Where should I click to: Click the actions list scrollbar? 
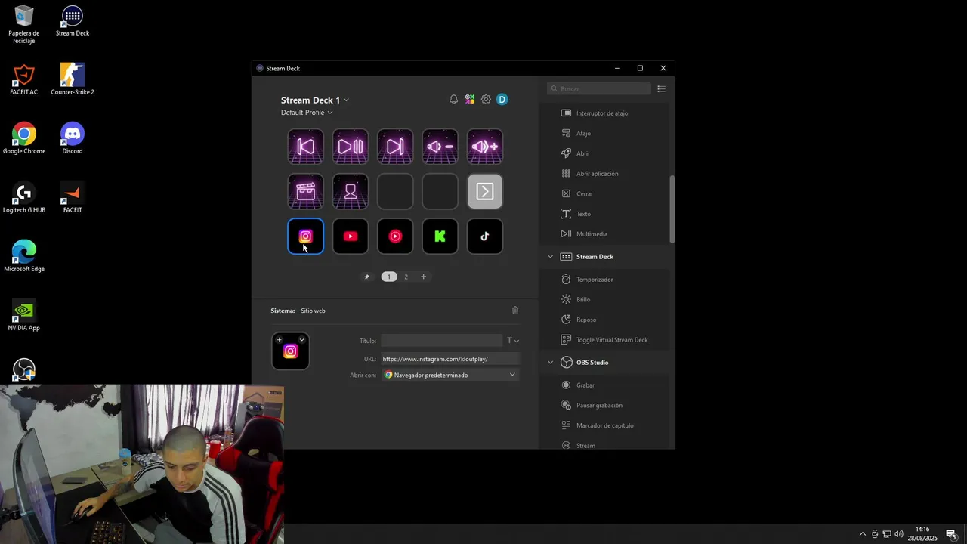coord(672,209)
